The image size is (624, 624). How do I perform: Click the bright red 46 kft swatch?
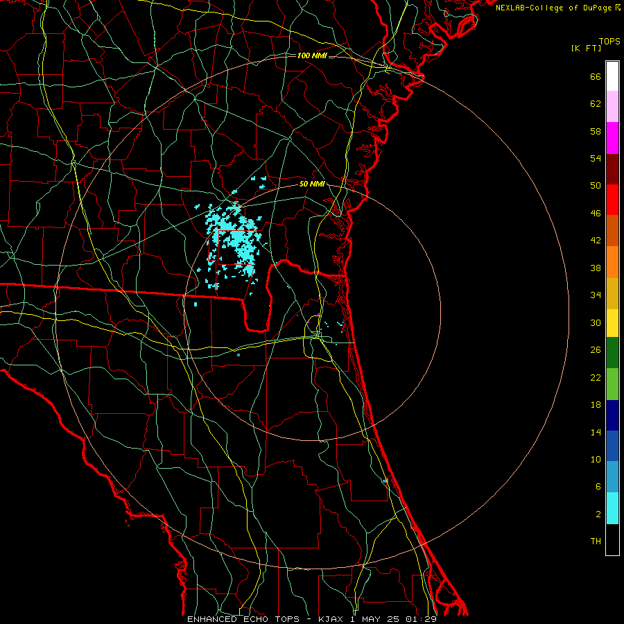tap(612, 200)
